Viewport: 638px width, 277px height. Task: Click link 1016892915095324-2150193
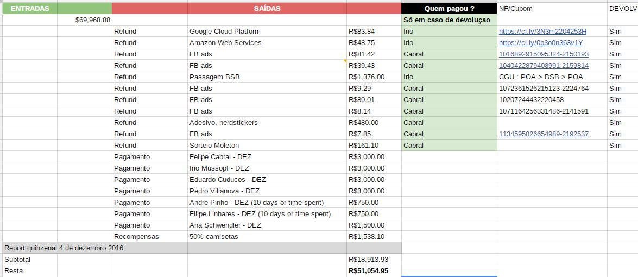[544, 54]
